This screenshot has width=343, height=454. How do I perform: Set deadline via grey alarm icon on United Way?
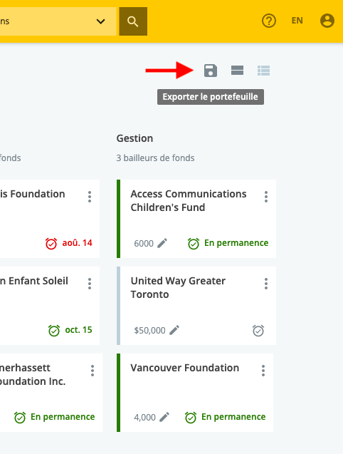tap(258, 331)
